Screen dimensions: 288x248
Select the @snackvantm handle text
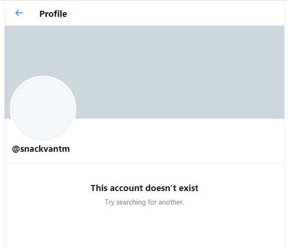point(41,149)
